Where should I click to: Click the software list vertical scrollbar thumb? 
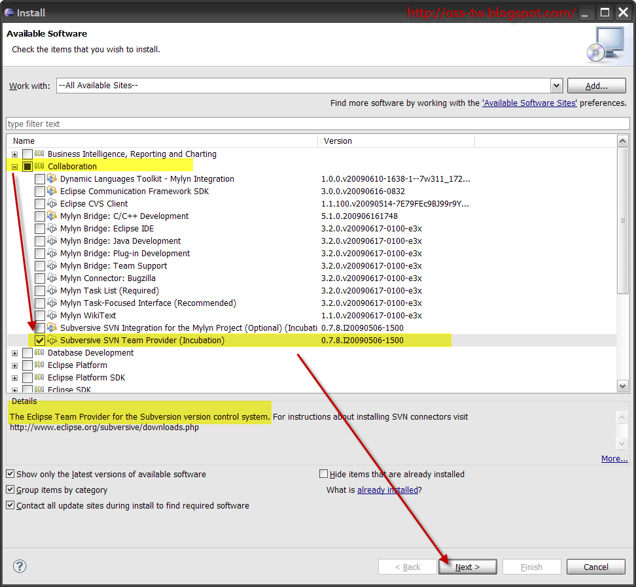coord(623,220)
